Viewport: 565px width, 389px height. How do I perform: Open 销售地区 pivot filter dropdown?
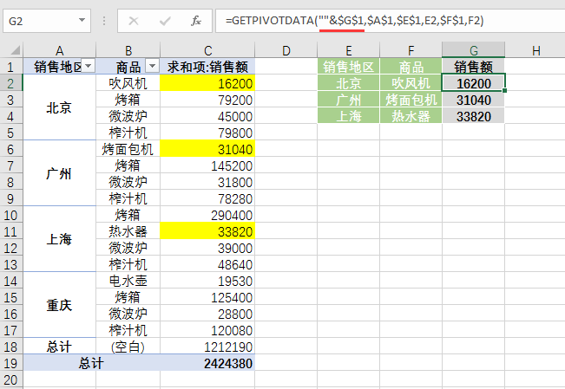[88, 66]
